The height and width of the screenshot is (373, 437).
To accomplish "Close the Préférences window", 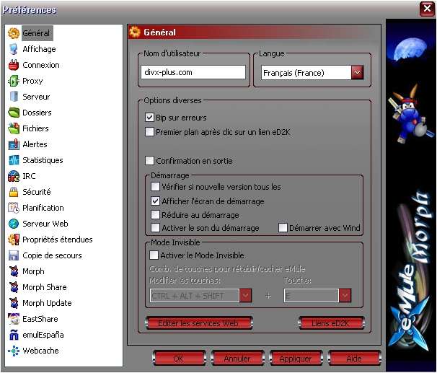I will 427,9.
